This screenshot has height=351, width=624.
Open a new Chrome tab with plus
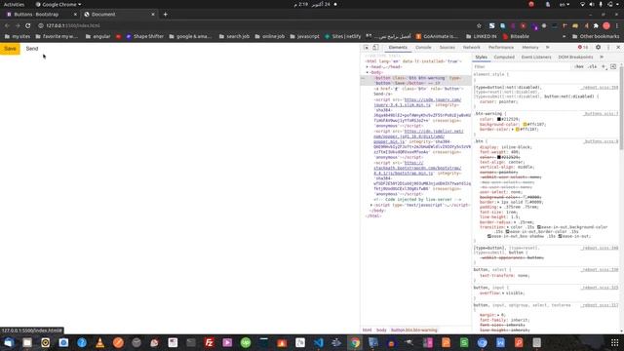165,15
